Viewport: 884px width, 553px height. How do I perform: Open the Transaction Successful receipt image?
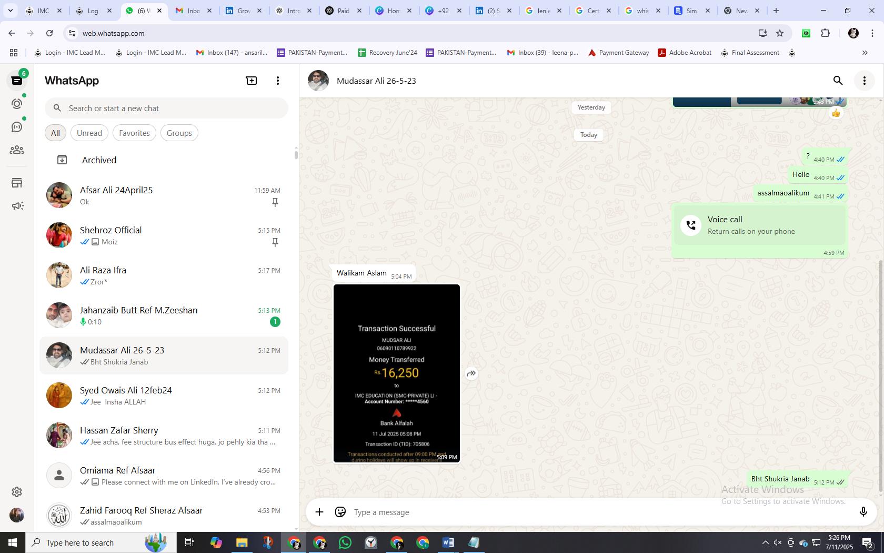(397, 373)
